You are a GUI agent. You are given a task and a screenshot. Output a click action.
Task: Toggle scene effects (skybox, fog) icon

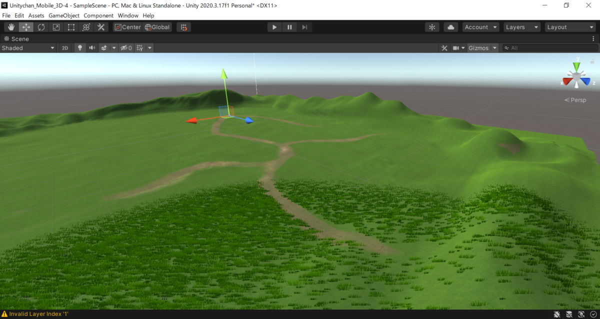pos(104,48)
